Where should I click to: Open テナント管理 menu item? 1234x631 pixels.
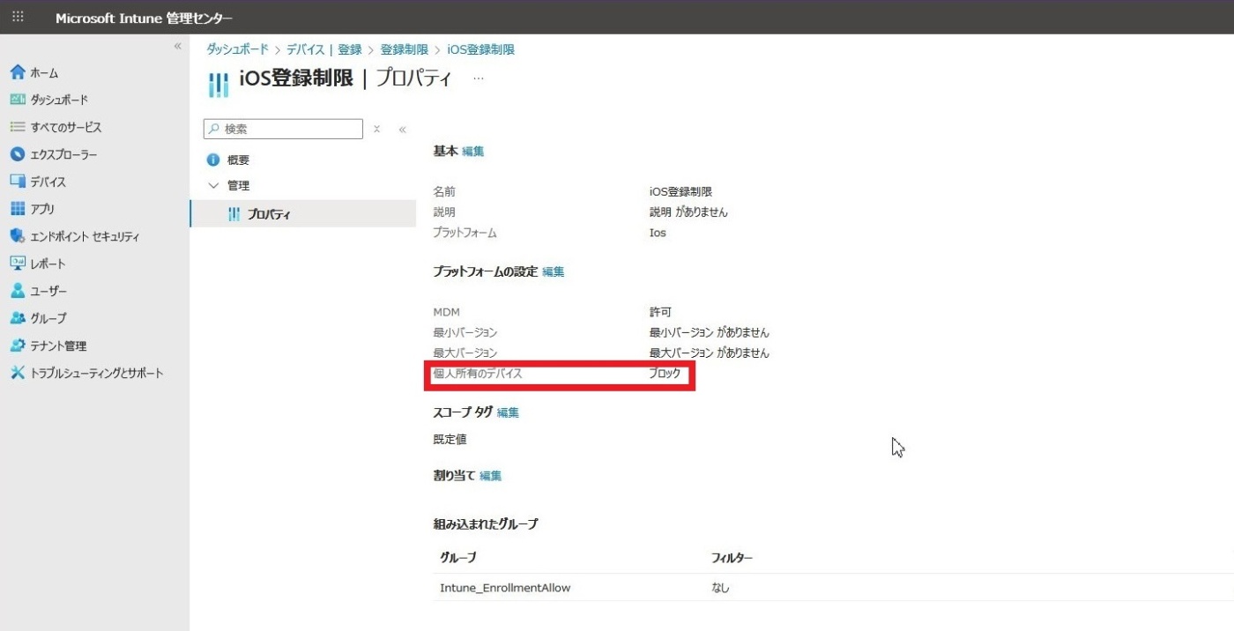[x=58, y=345]
